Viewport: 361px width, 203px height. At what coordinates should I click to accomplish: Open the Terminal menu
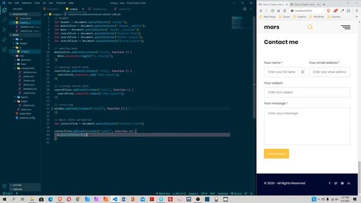coord(61,3)
